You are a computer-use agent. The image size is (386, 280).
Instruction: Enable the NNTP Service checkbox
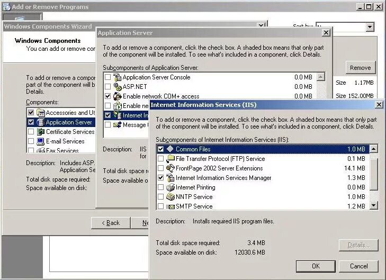(160, 196)
